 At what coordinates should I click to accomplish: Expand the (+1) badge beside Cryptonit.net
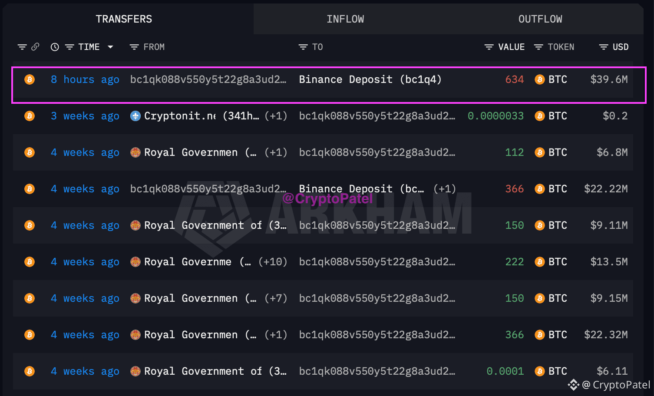276,116
